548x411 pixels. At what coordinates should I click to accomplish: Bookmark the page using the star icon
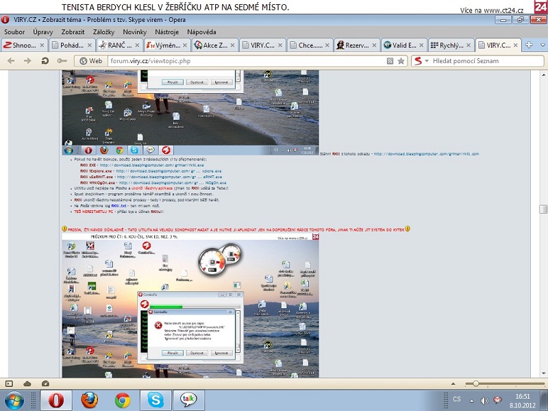(x=401, y=61)
